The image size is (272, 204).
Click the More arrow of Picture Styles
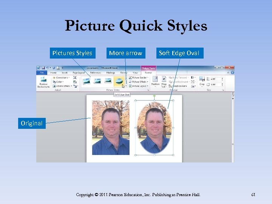(126, 86)
